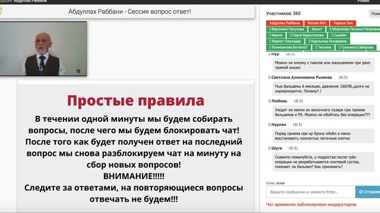Select participant tag Есимханова Ботагоз7
380x213 pixels.
pos(288,47)
